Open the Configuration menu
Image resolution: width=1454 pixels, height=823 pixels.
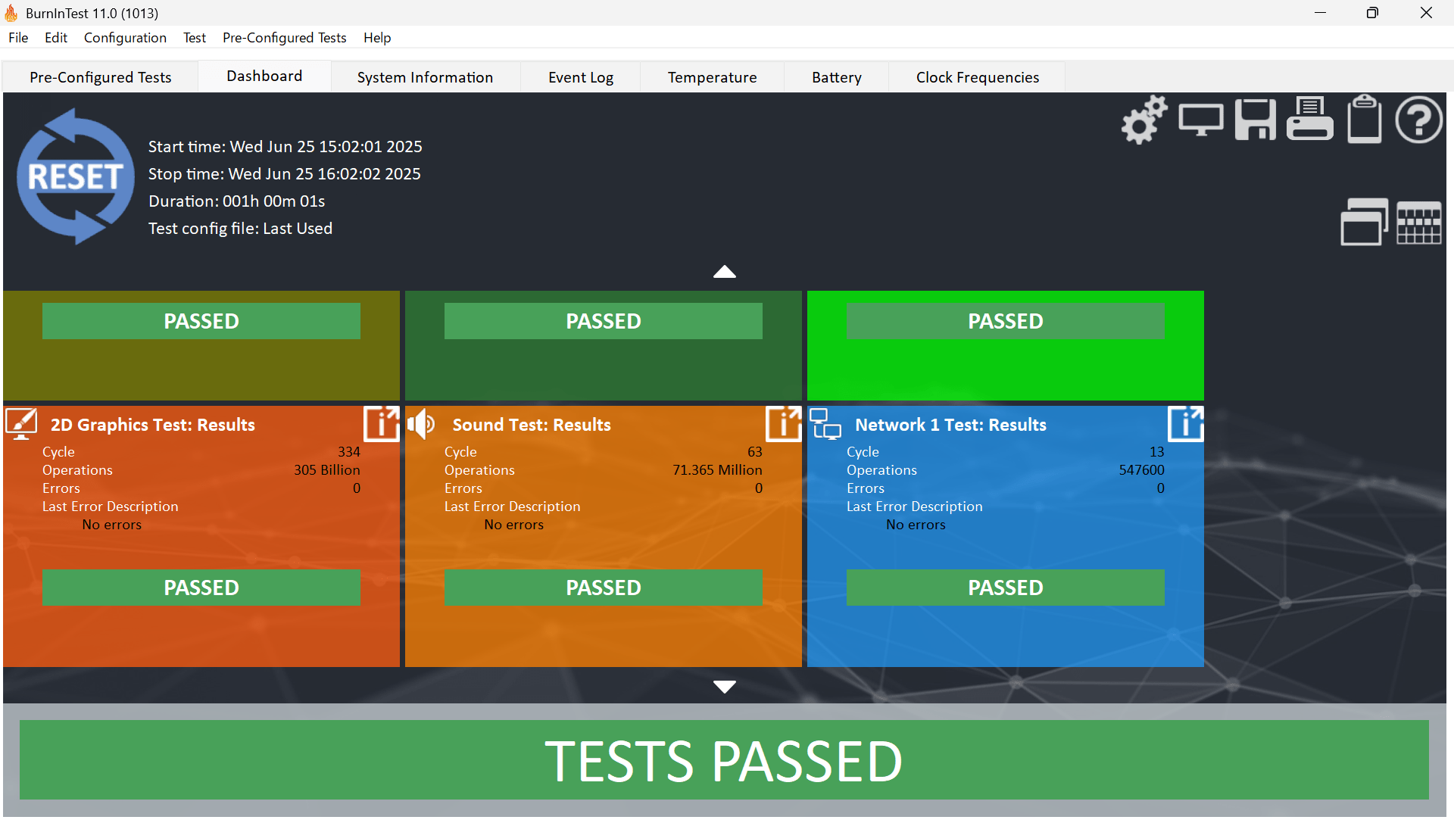pos(125,38)
